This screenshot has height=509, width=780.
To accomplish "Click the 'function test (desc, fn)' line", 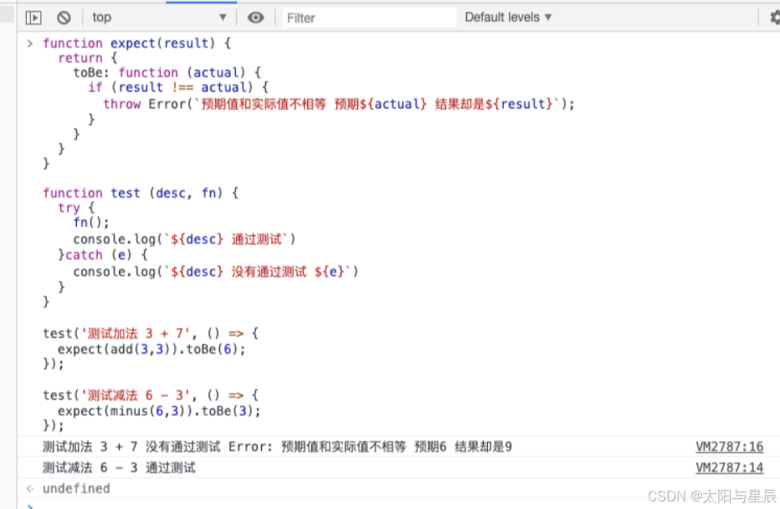I will tap(141, 193).
